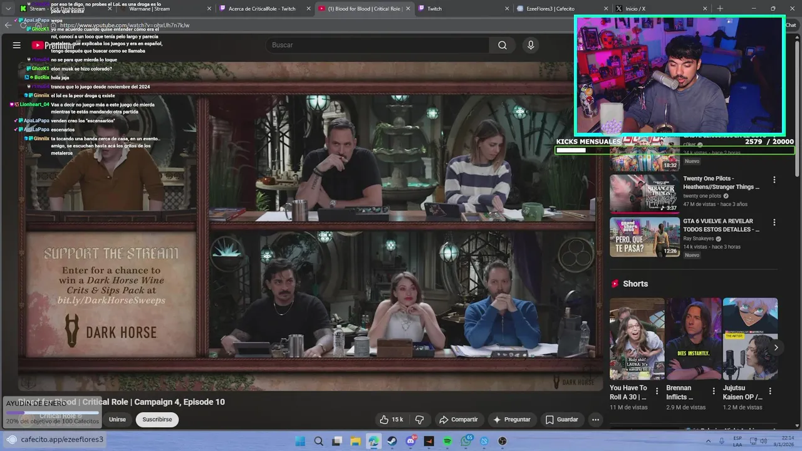This screenshot has height=451, width=802.
Task: Expand the hidden system tray icons chevron
Action: pos(709,441)
